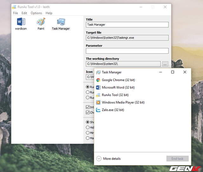
Task: Open the File menu
Action: tap(16, 13)
